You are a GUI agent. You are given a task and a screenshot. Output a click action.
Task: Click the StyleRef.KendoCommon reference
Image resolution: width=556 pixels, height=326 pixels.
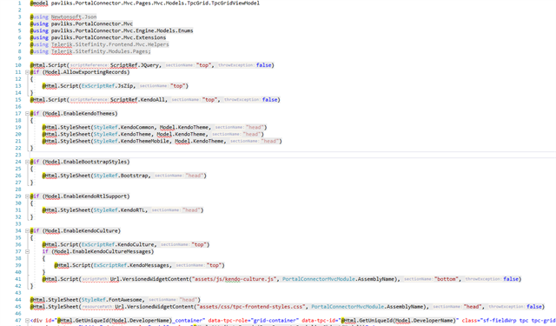[x=123, y=127]
